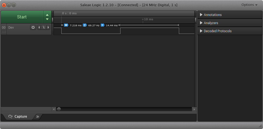
Task: Open the Options menu
Action: [249, 5]
